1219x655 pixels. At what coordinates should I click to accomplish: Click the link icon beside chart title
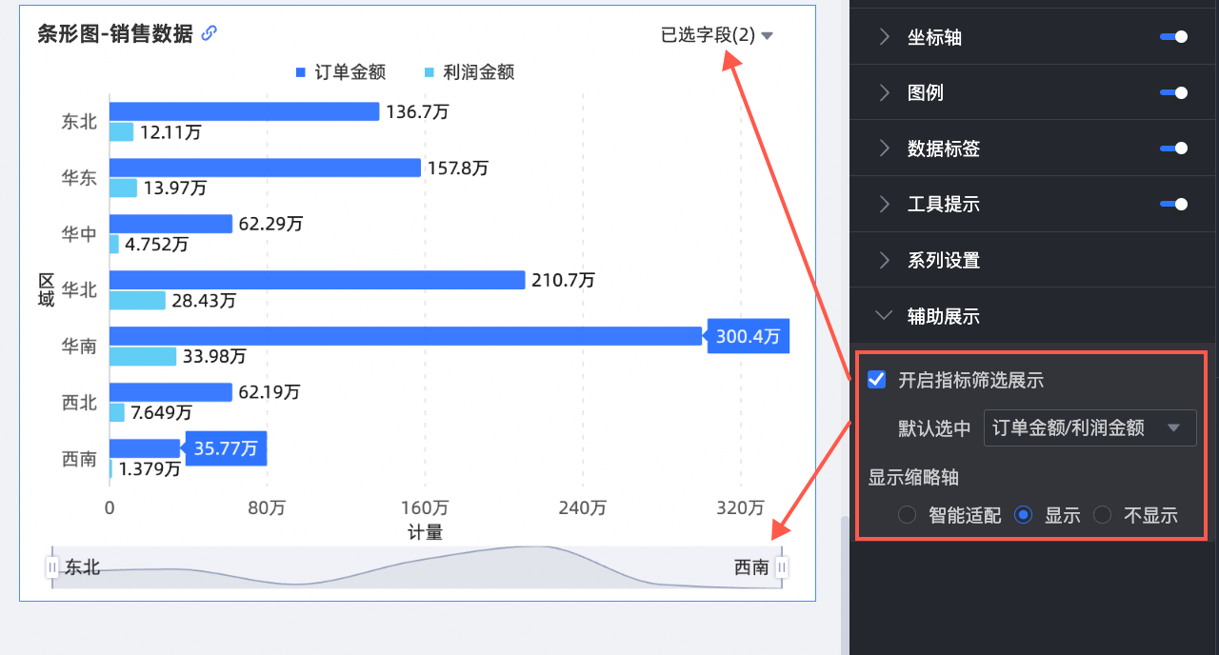210,33
